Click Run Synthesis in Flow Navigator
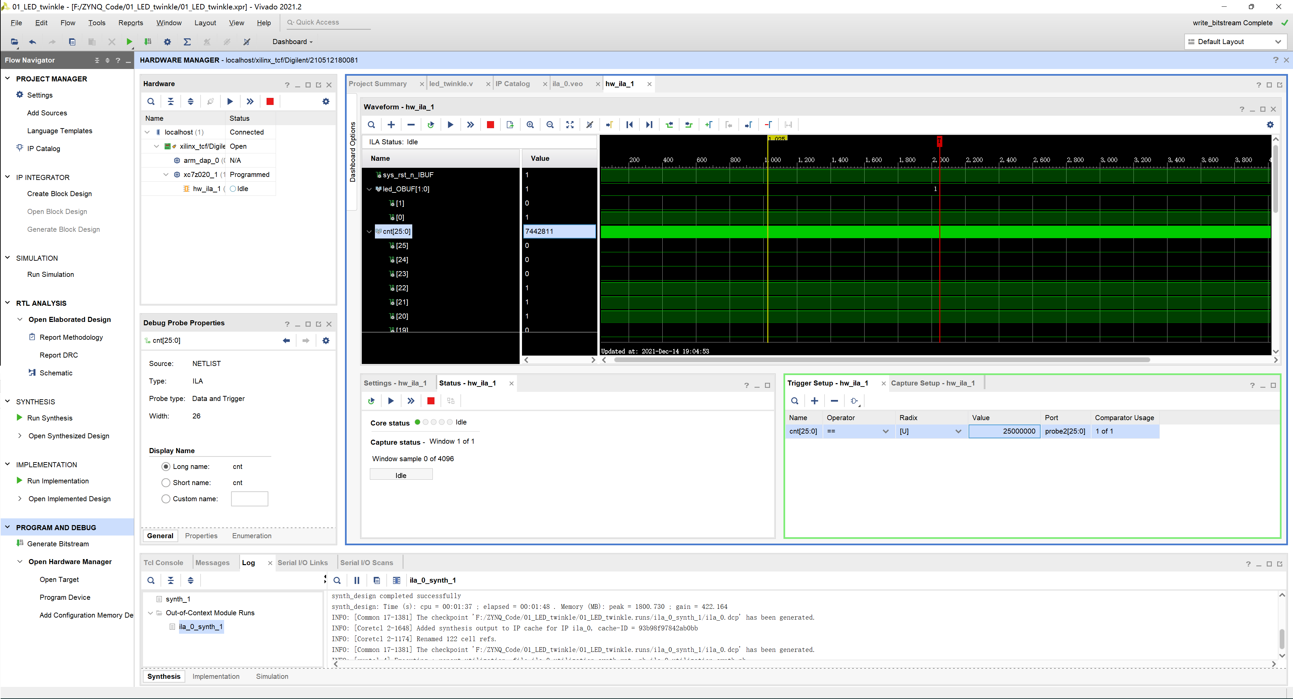The height and width of the screenshot is (699, 1293). pos(50,418)
